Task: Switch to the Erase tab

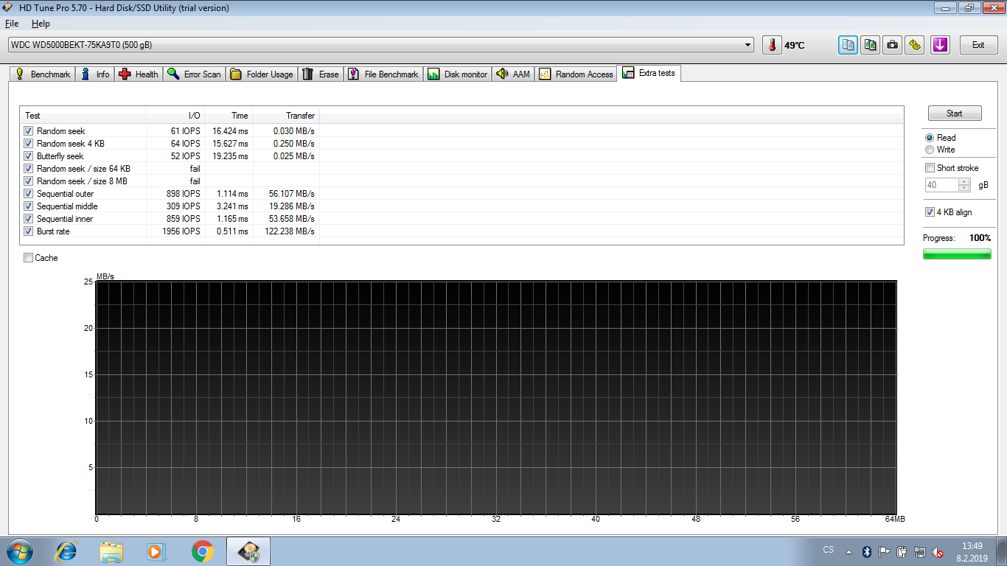Action: [321, 74]
